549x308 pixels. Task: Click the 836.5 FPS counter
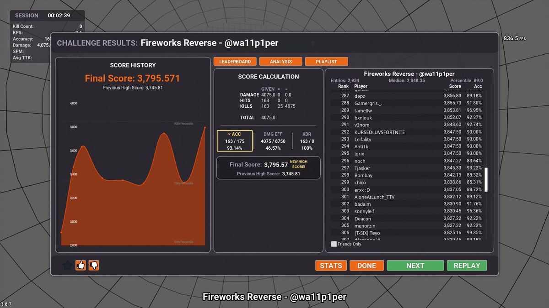pos(515,39)
